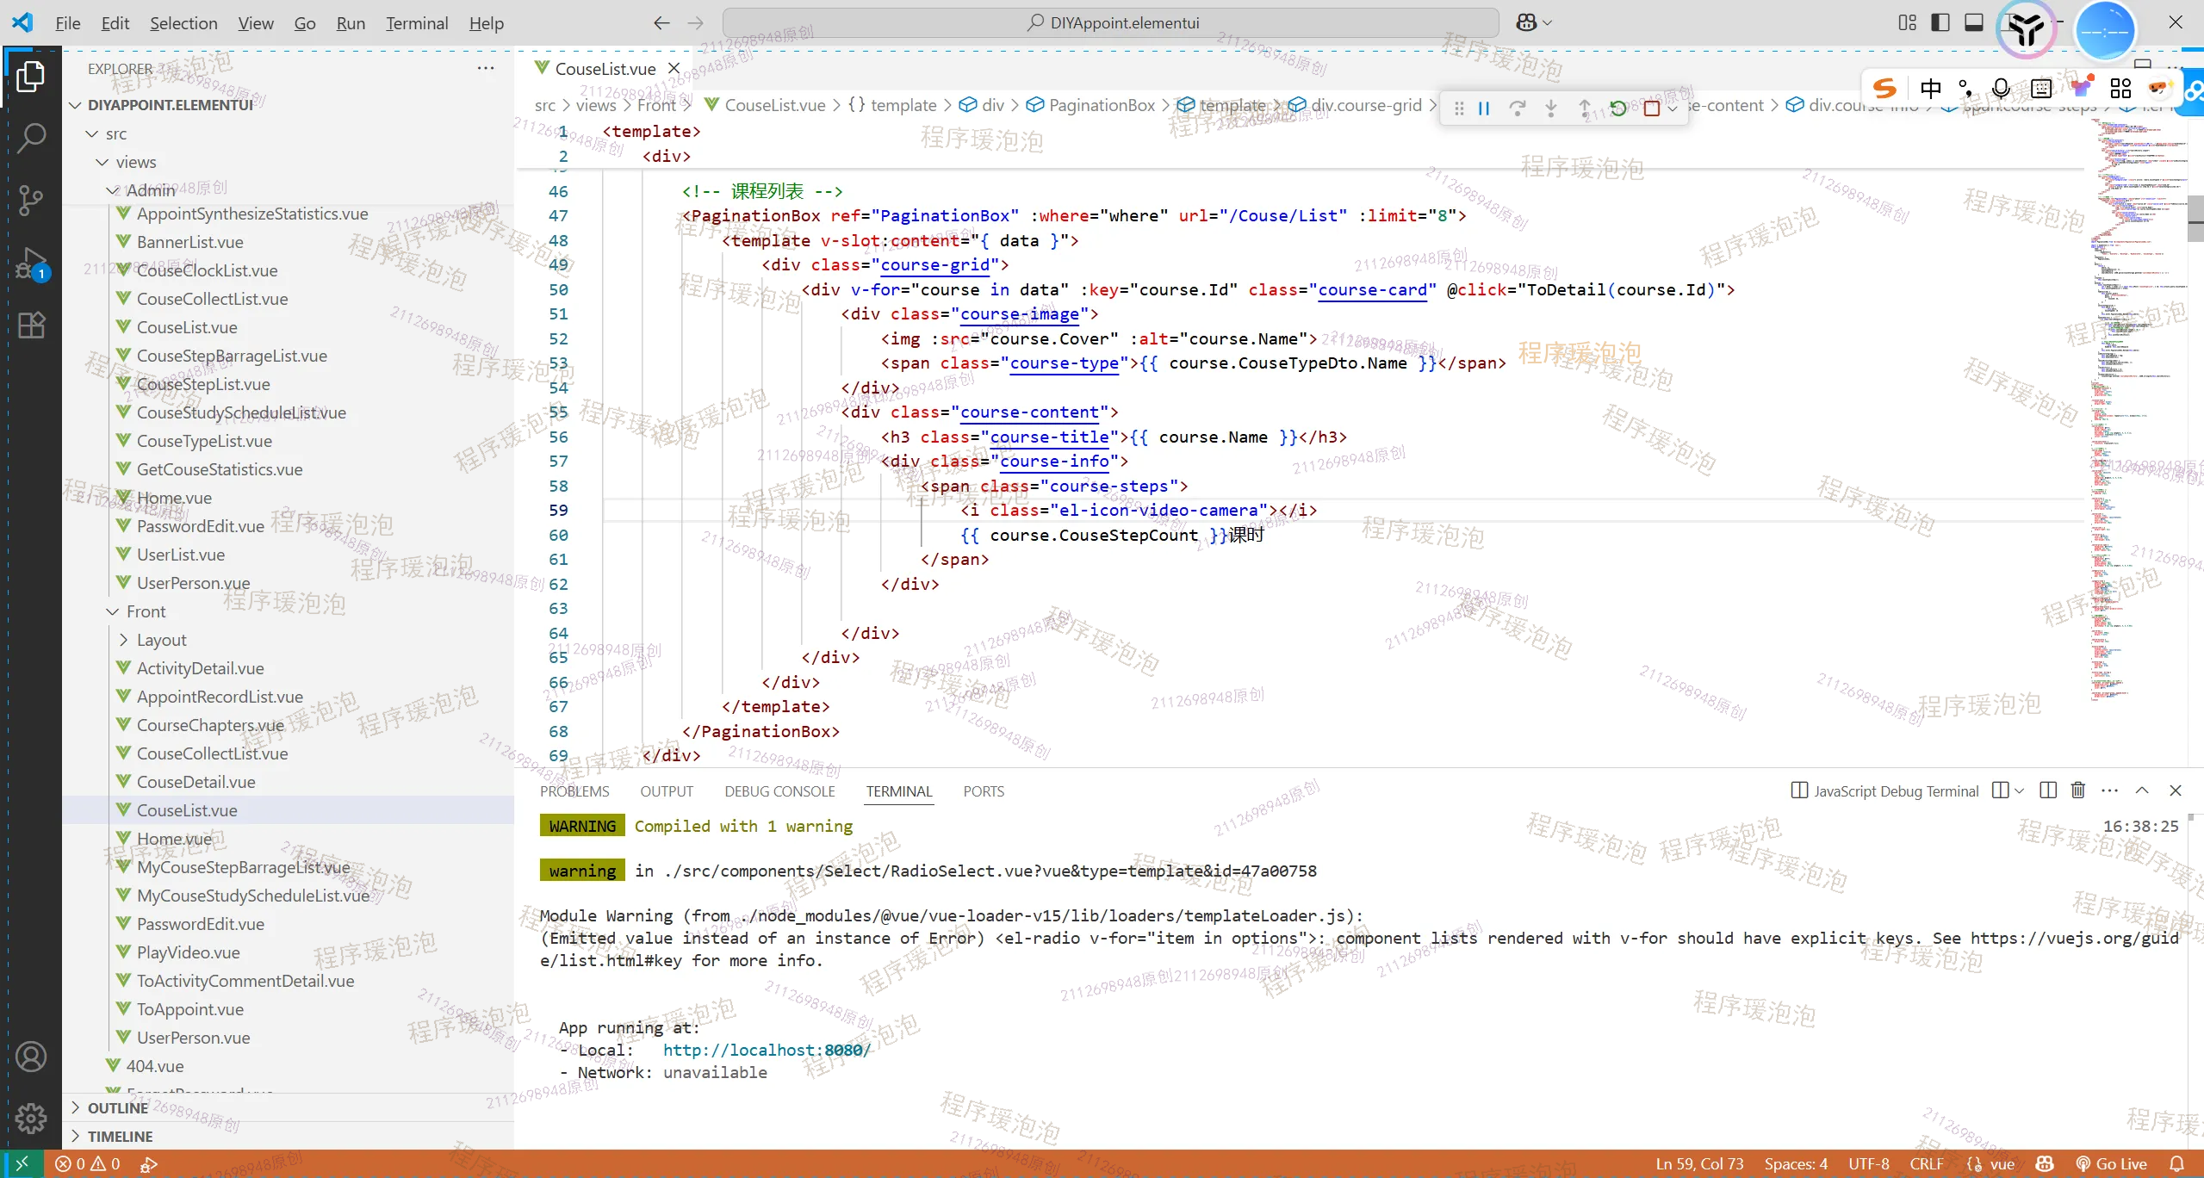Screen dimensions: 2204x1178
Task: Open the Terminal menu
Action: pyautogui.click(x=416, y=23)
